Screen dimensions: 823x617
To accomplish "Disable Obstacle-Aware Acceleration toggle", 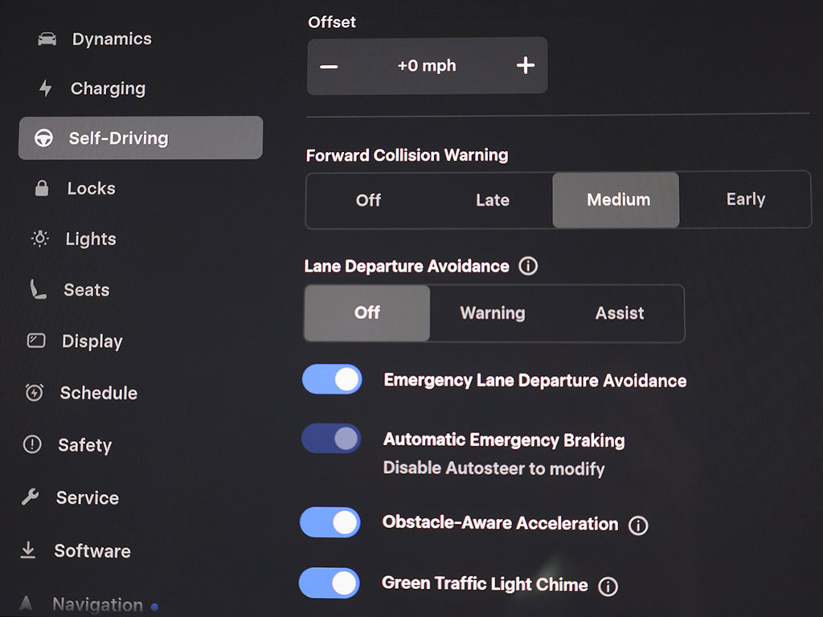I will 330,522.
